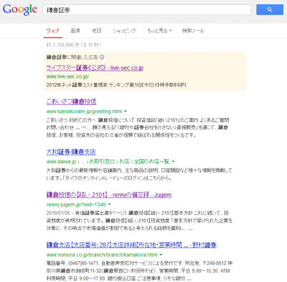Select the ウェブ tab

pos(52,31)
